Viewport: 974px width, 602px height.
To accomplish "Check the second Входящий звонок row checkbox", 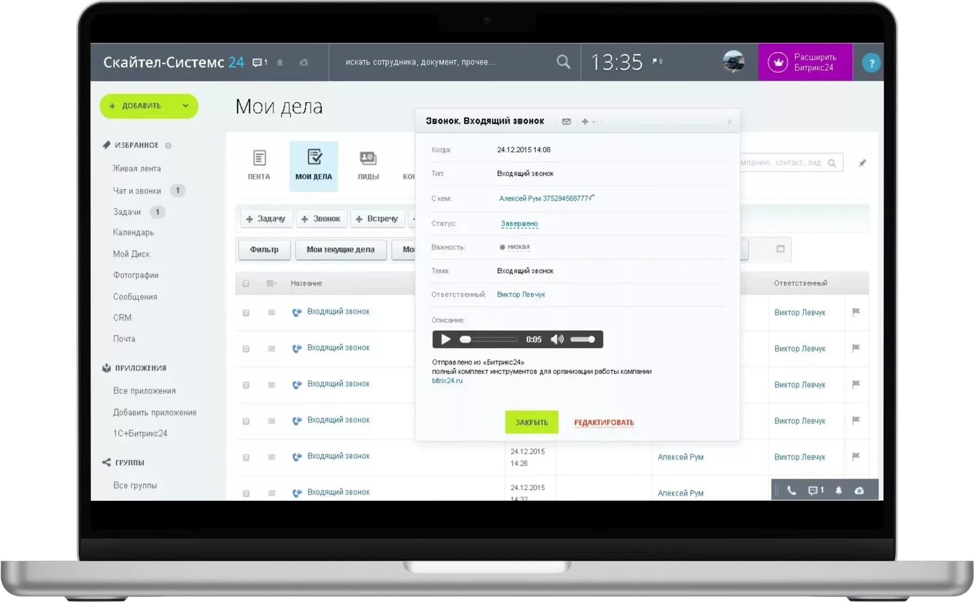I will [x=246, y=349].
